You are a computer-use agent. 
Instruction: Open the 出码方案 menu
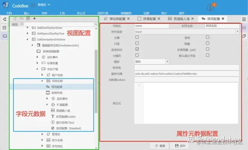click(x=103, y=13)
